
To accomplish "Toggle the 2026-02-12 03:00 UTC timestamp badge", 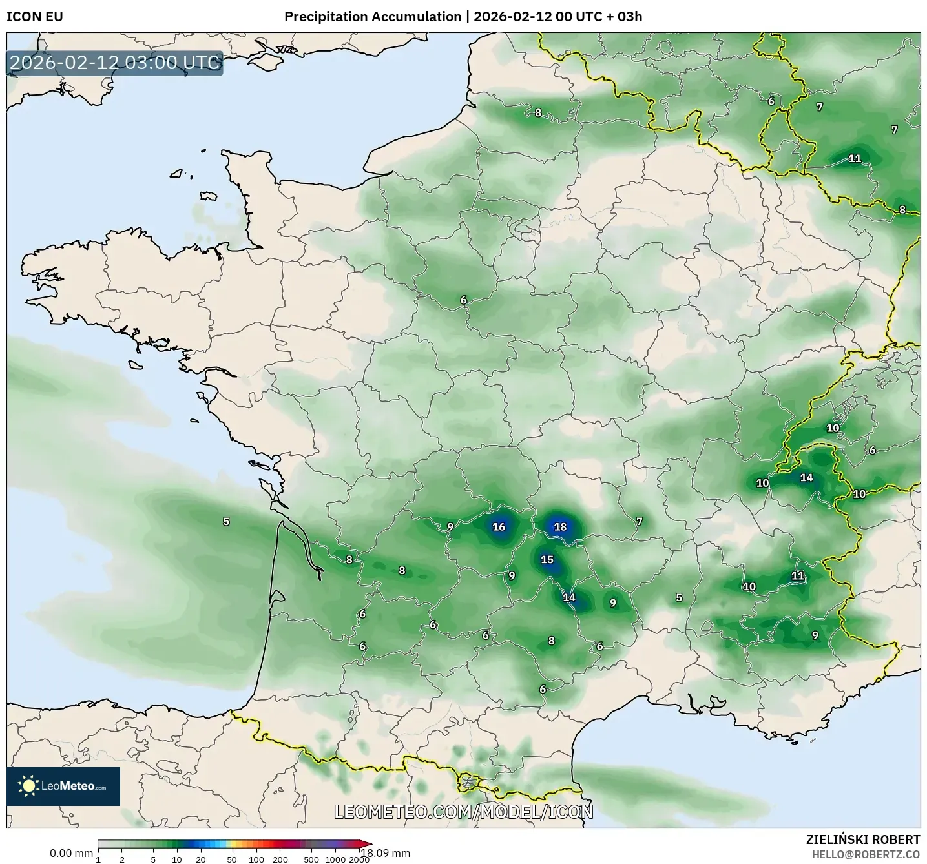I will 114,63.
